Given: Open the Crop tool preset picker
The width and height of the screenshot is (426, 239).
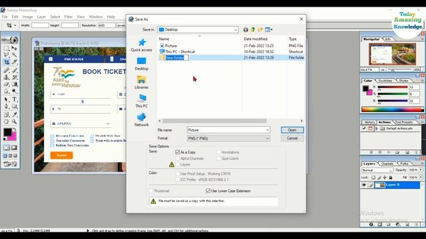Looking at the screenshot, I should [x=11, y=25].
